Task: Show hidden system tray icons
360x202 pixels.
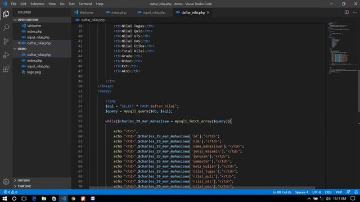Action: [309, 199]
